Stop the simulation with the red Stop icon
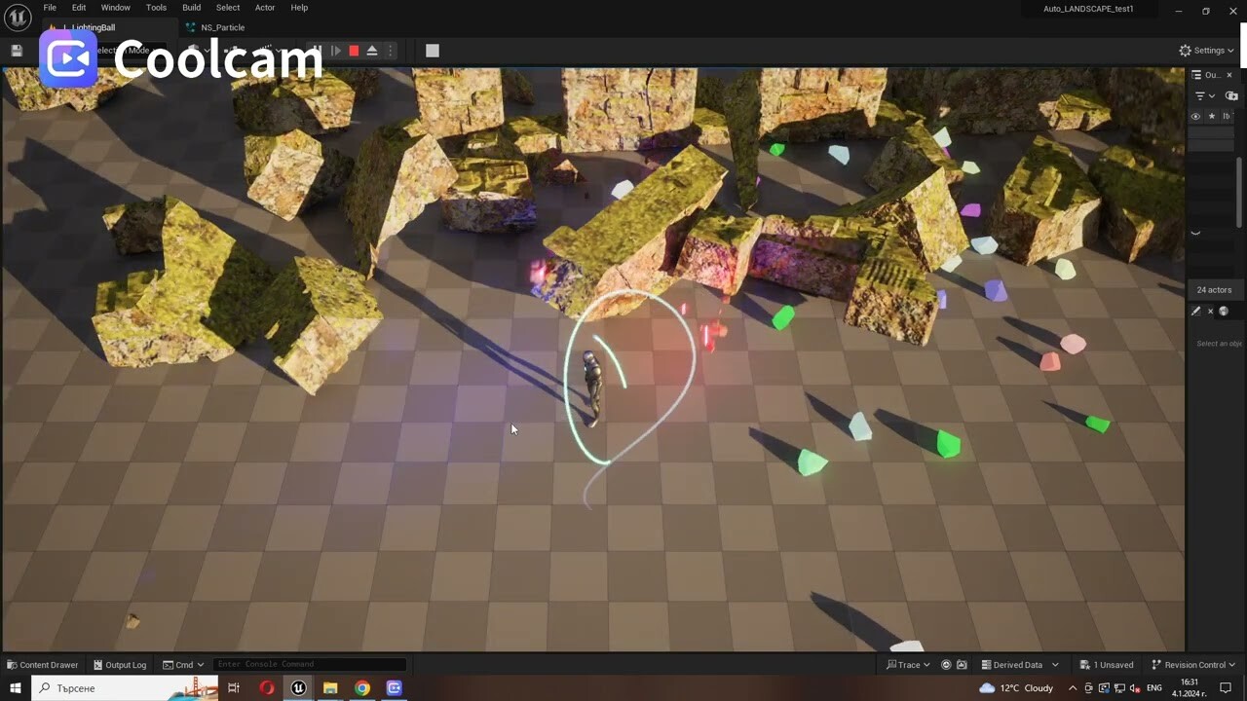The image size is (1247, 701). [354, 50]
